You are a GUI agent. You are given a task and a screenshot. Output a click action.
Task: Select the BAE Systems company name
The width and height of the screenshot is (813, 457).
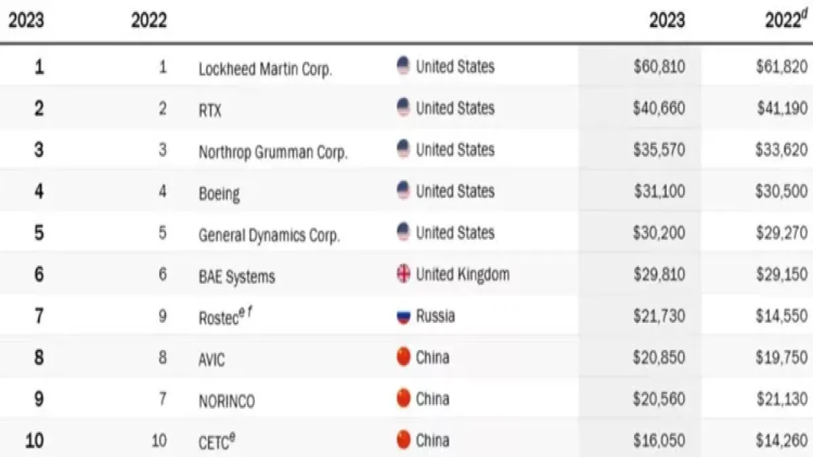(236, 276)
